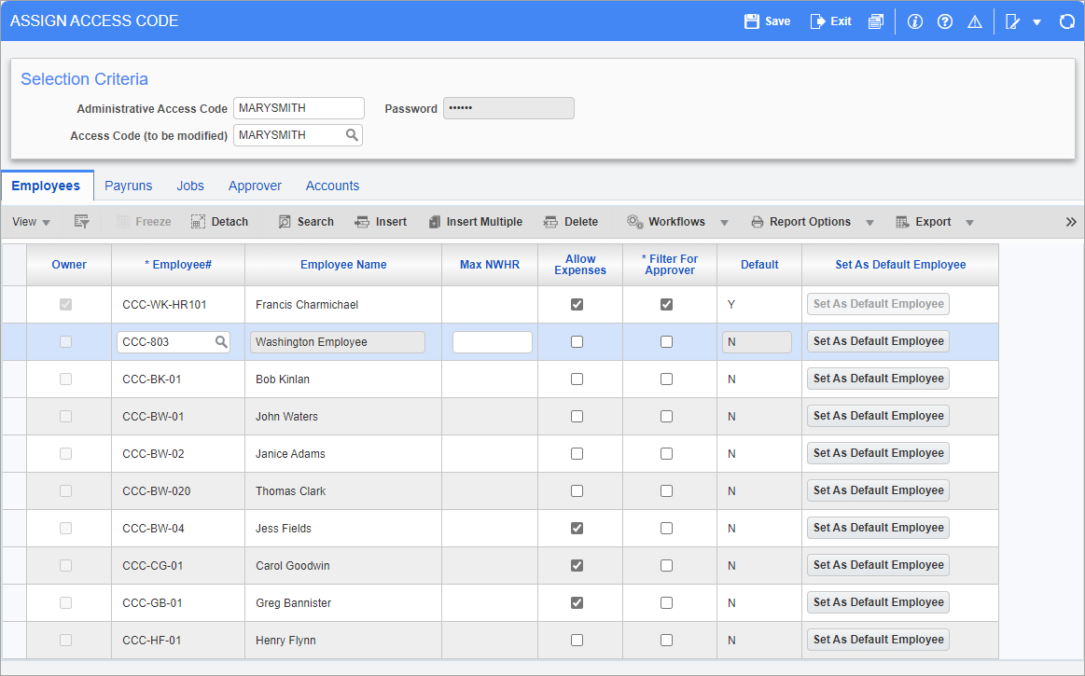Select the CCC-WK-HR101 employee number cell
Image resolution: width=1085 pixels, height=676 pixels.
point(178,305)
